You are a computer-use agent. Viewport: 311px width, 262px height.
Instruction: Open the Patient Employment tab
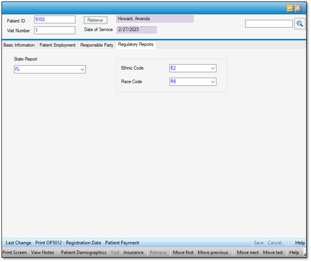tap(58, 45)
